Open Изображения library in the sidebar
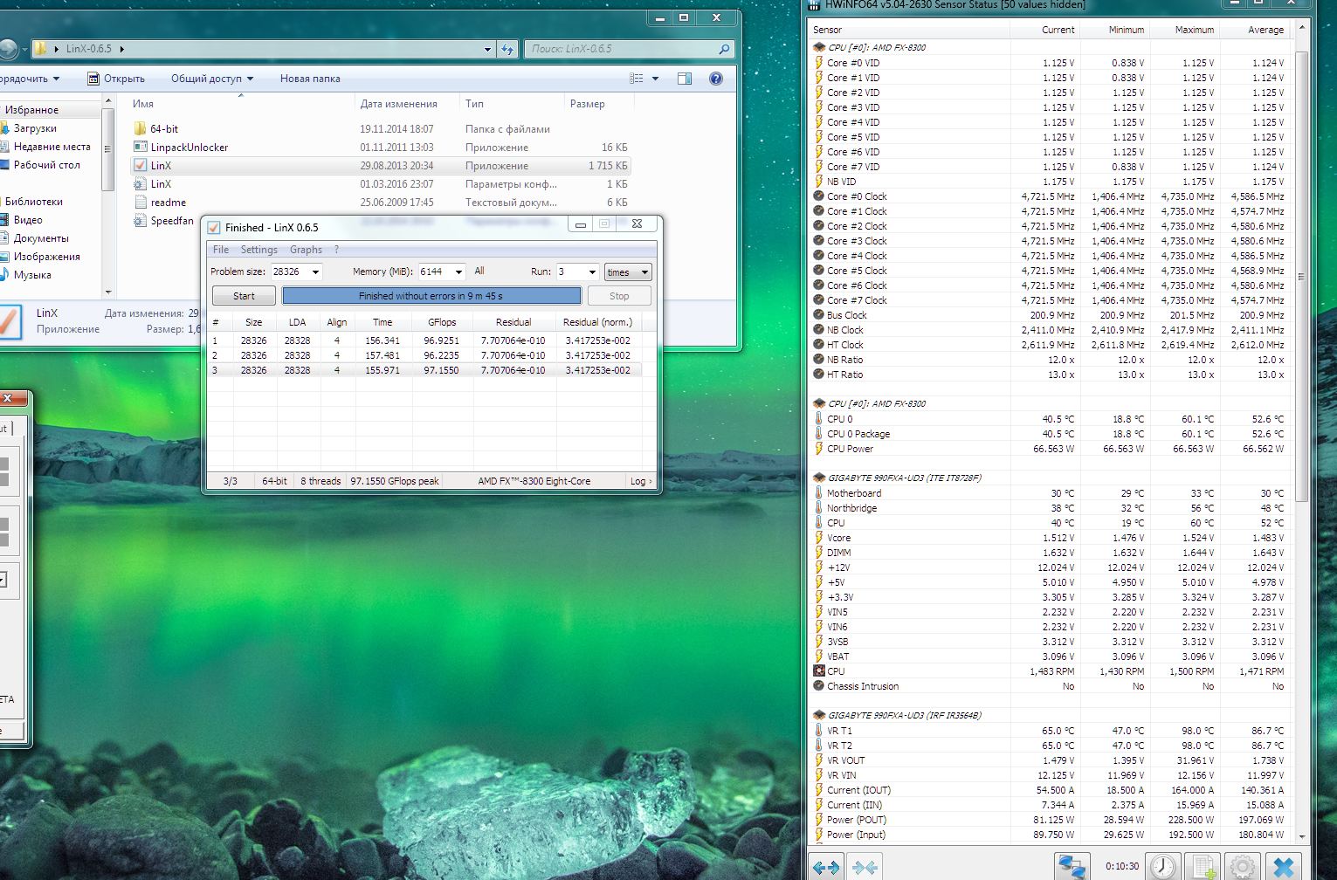The image size is (1337, 880). tap(46, 257)
